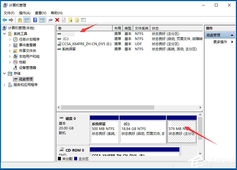
Task: Click the Help question mark icon
Action: (x=35, y=20)
